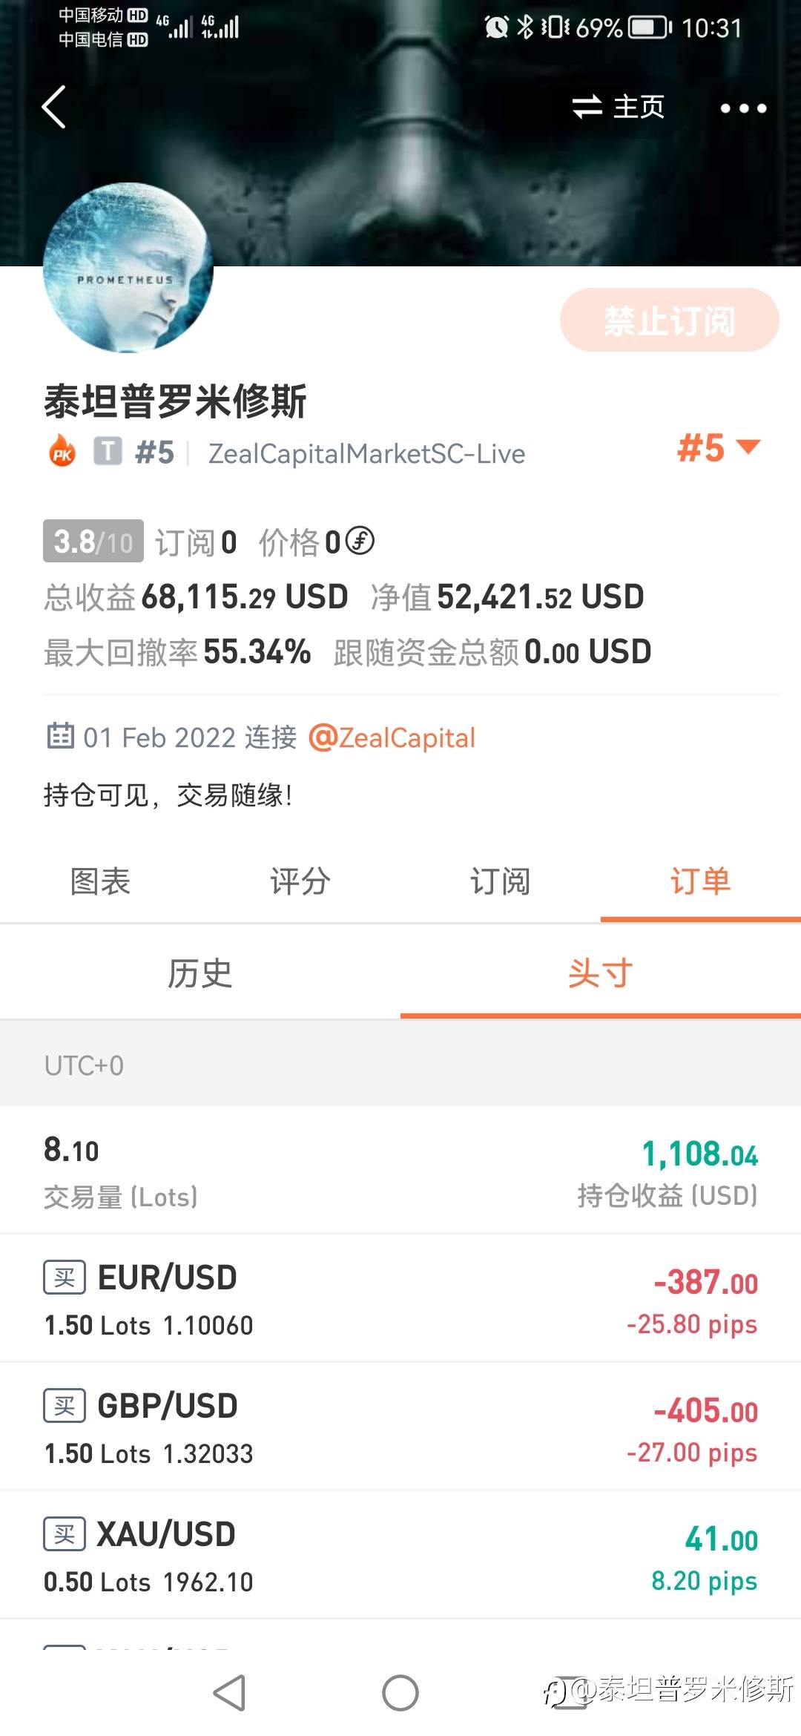Screen dimensions: 801x1736
Task: Switch to the 评分 tab
Action: tap(300, 881)
